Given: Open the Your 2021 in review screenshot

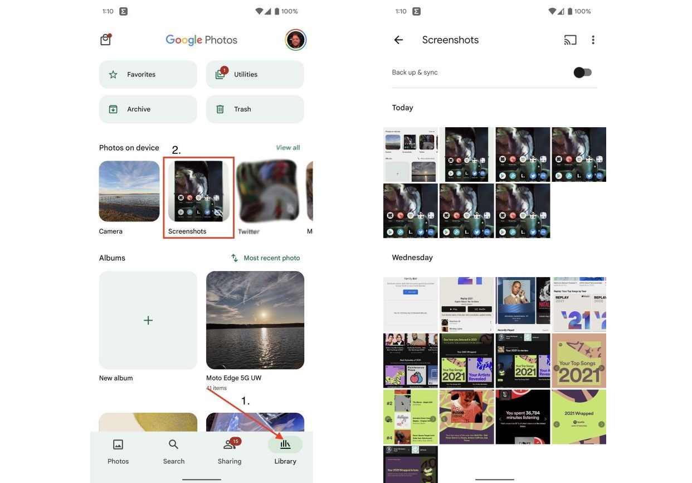Looking at the screenshot, I should click(523, 360).
